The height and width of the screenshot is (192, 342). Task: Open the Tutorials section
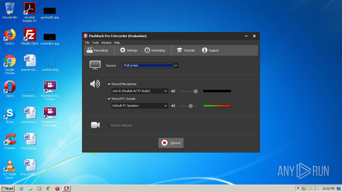click(x=186, y=50)
